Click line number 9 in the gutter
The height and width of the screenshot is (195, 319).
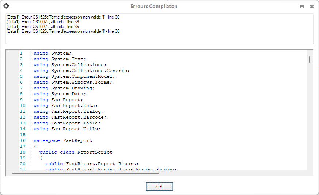tap(22, 100)
